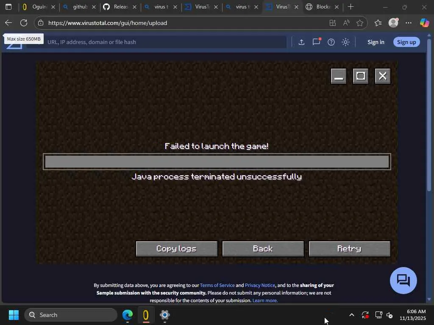Open the tab actions menu icon

click(8, 7)
